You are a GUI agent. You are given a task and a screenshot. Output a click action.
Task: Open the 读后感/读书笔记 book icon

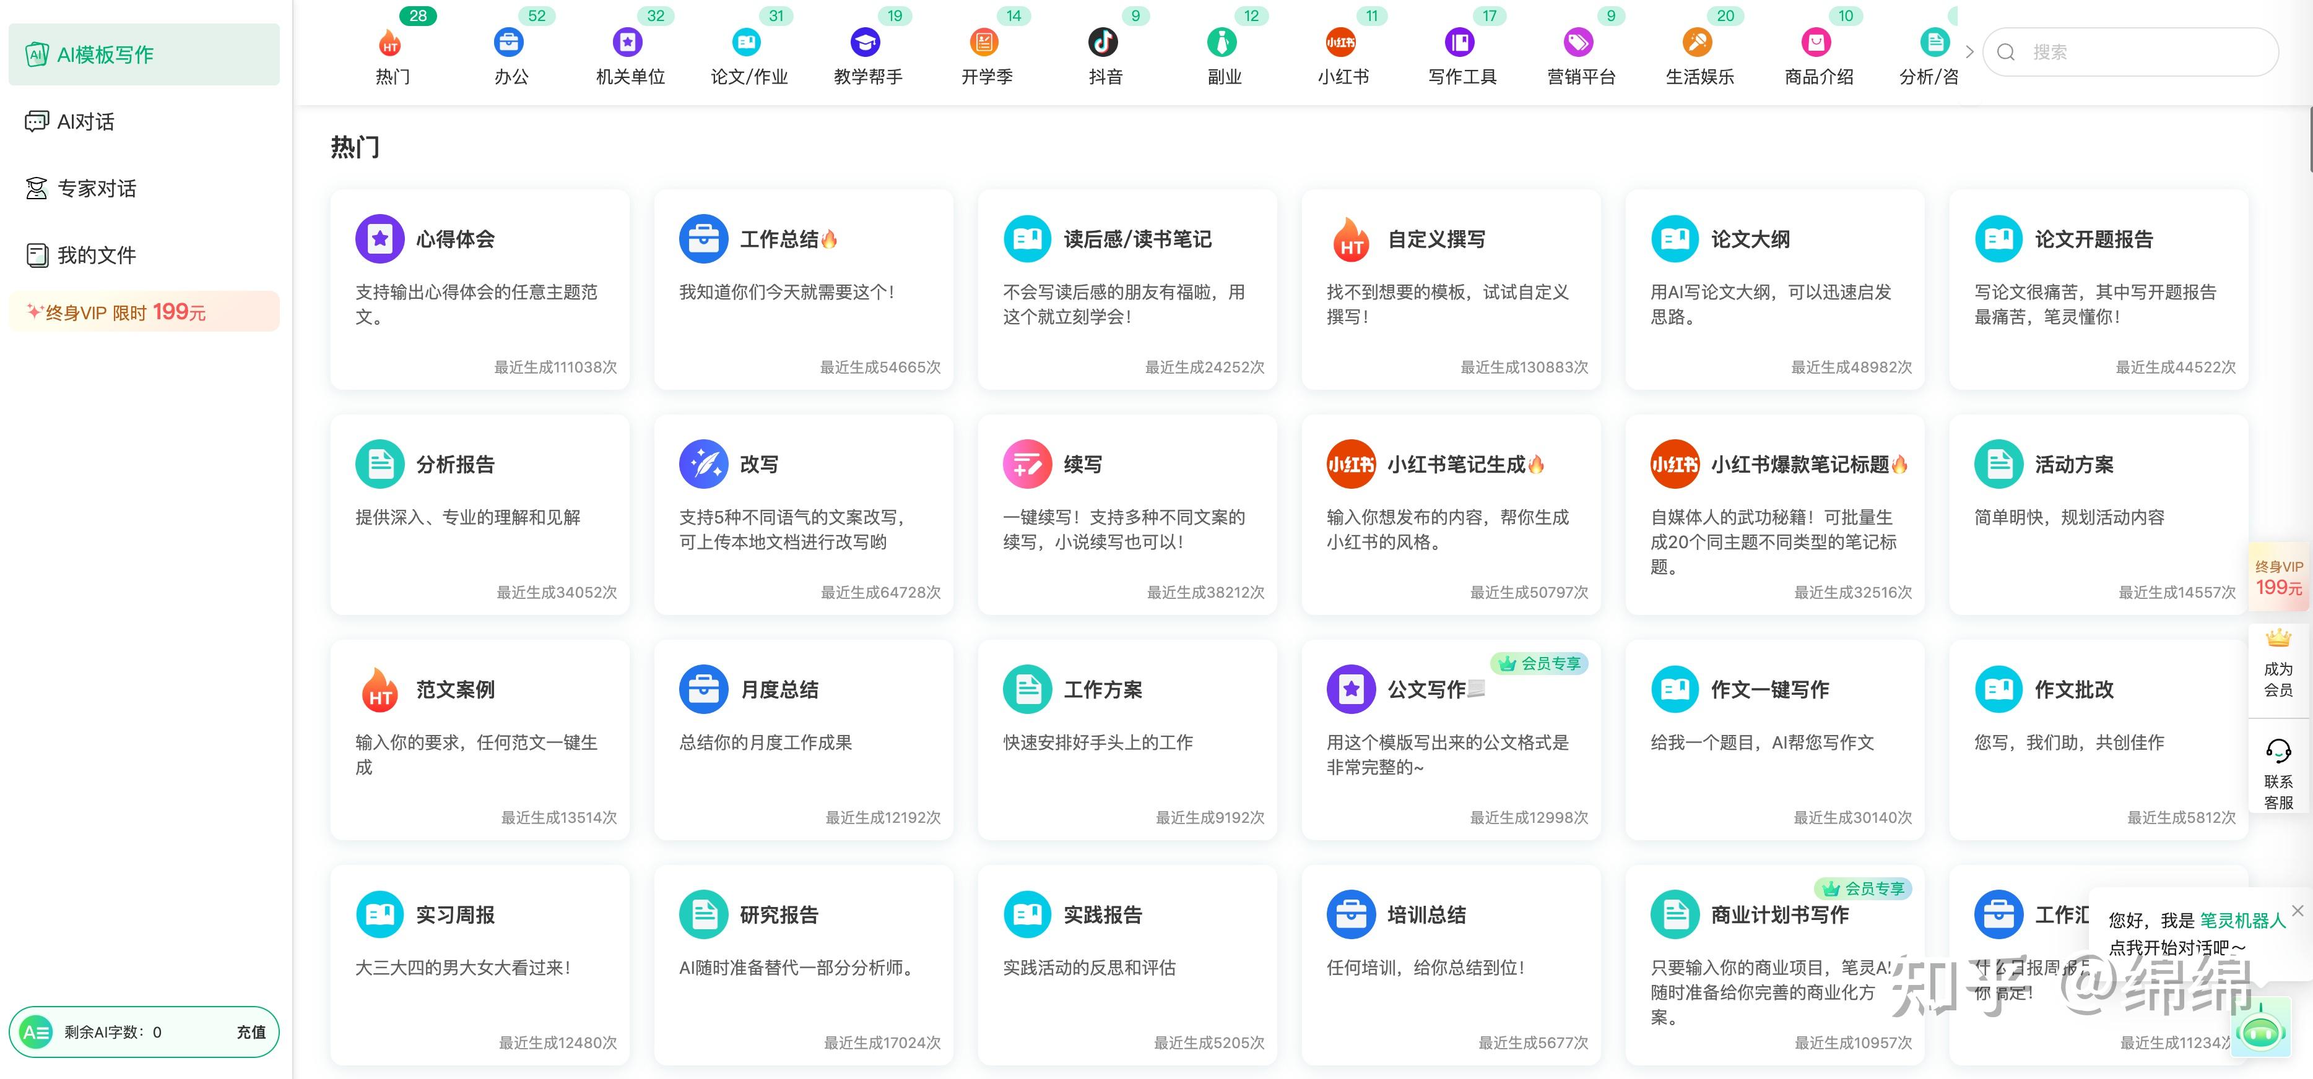1027,239
